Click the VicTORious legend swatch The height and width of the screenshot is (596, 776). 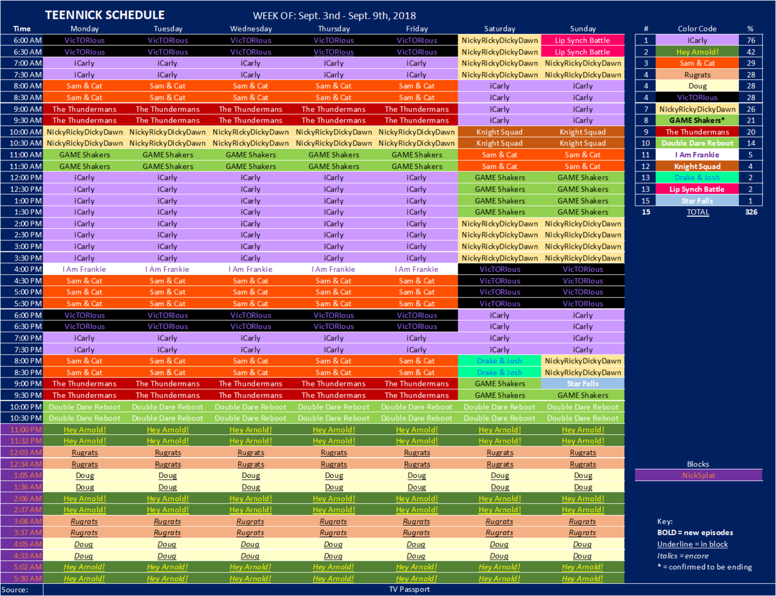point(697,98)
